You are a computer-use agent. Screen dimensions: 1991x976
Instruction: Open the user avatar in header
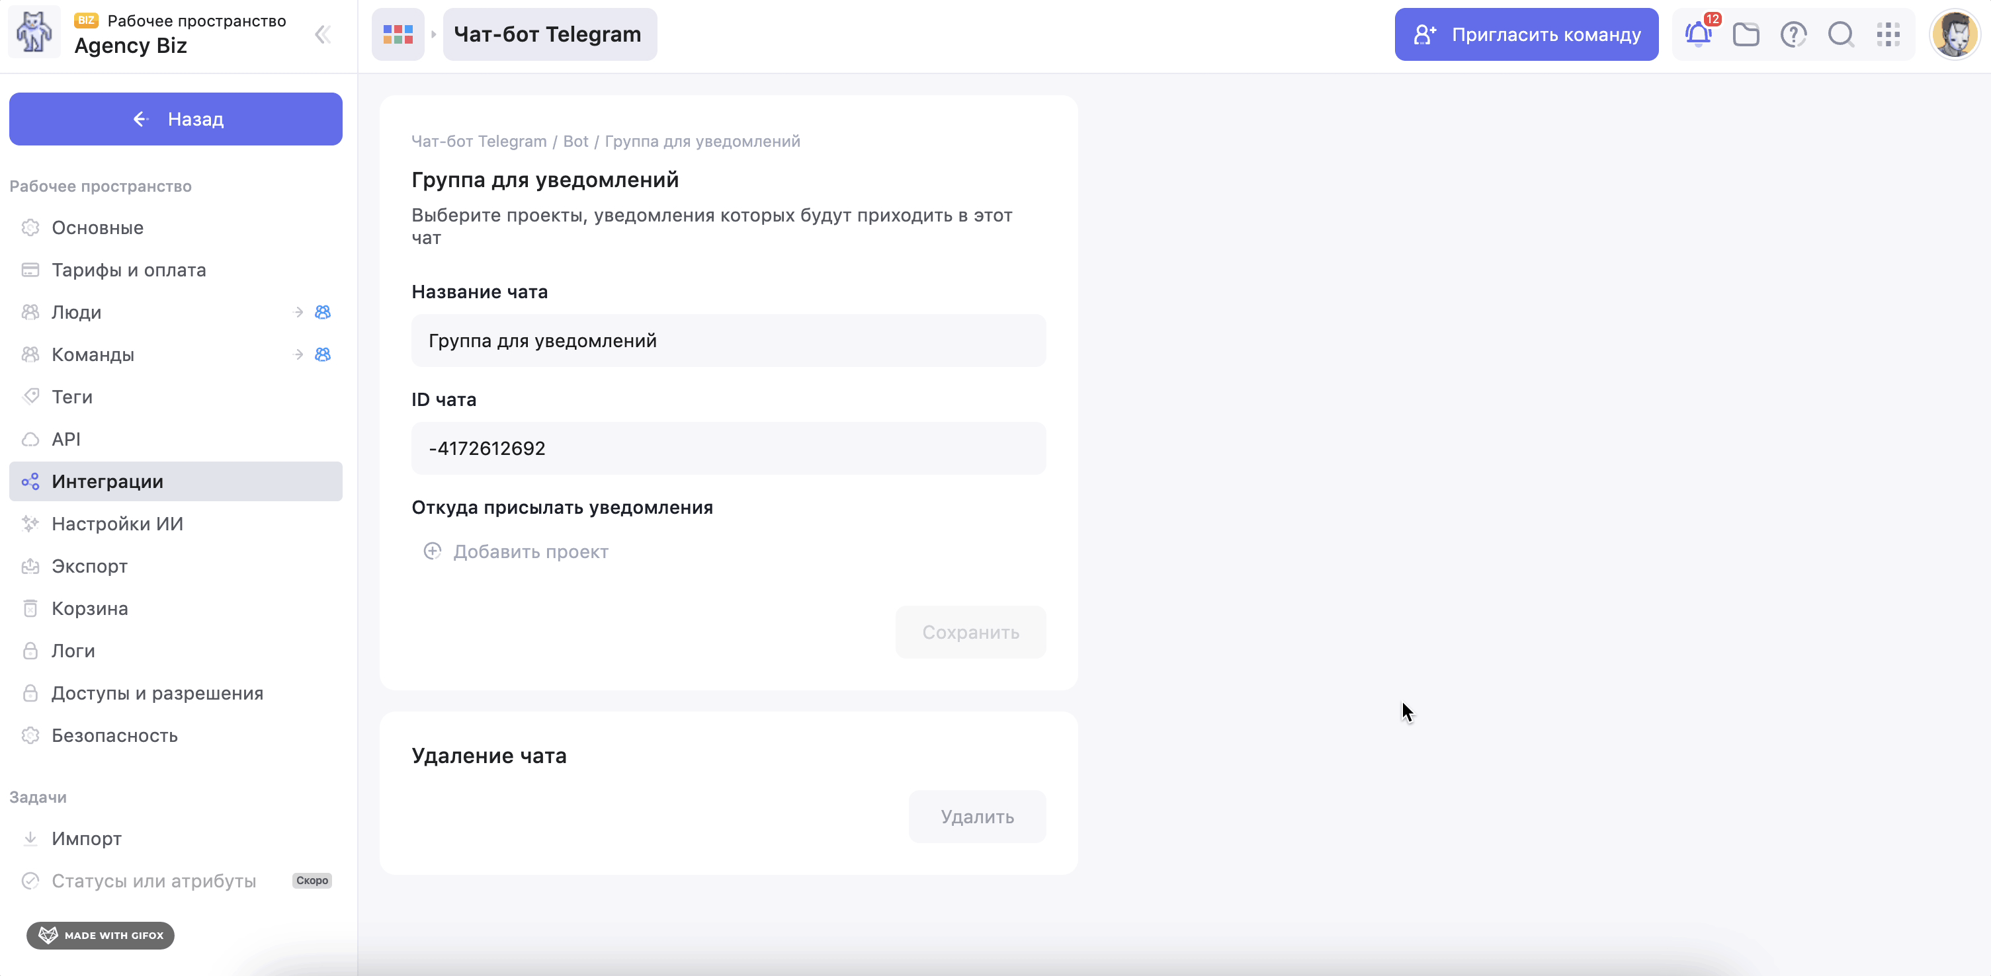point(1954,35)
